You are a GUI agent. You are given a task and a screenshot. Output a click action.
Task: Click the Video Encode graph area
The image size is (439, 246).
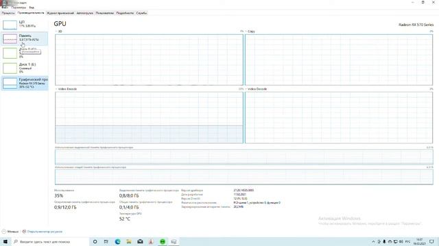pyautogui.click(x=149, y=118)
